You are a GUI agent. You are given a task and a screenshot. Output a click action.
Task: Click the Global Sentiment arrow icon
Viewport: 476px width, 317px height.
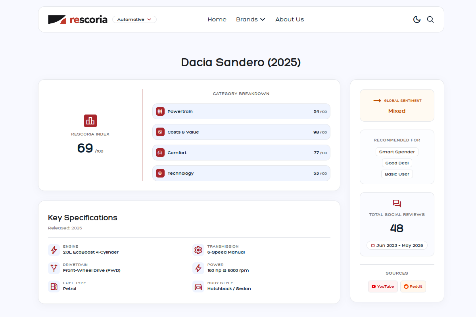[377, 101]
